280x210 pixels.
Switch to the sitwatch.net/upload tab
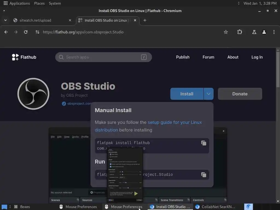pyautogui.click(x=42, y=20)
